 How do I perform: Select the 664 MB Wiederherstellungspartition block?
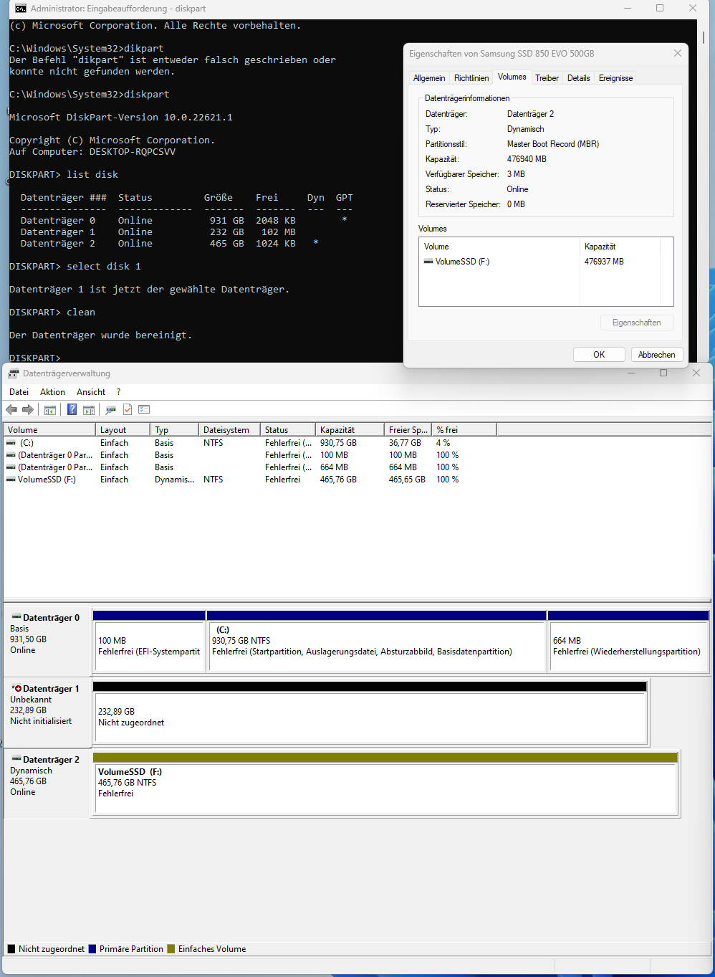pos(628,646)
